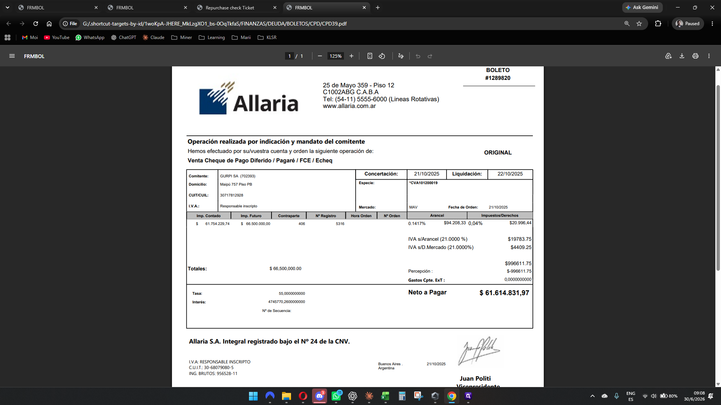Click the browser back arrow
Screen dimensions: 721x405
(x=9, y=24)
